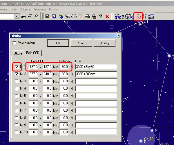
Task: Check the Pole okularu checkbox
Action: [14, 43]
